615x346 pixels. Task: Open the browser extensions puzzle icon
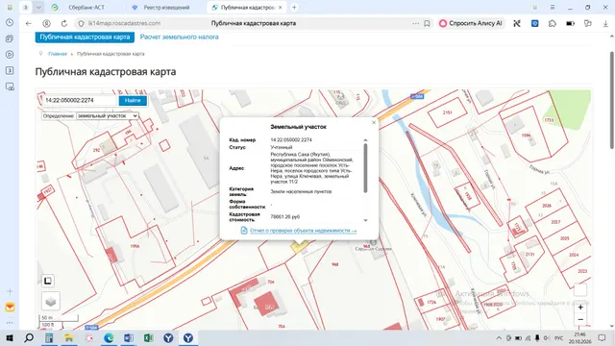click(553, 23)
